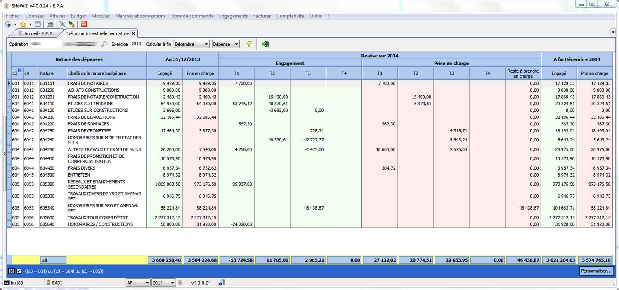
Task: Select the ETUDES SUR TERRAINS row
Action: pyautogui.click(x=309, y=104)
